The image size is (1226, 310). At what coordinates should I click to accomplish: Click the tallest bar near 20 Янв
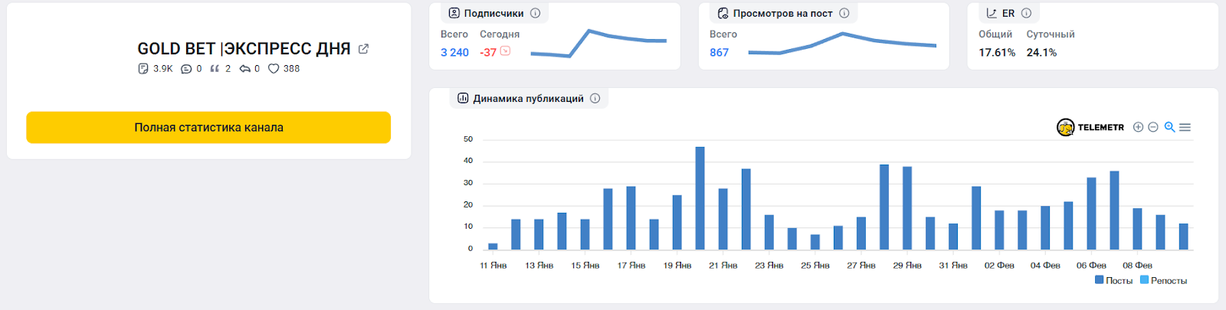coord(700,198)
